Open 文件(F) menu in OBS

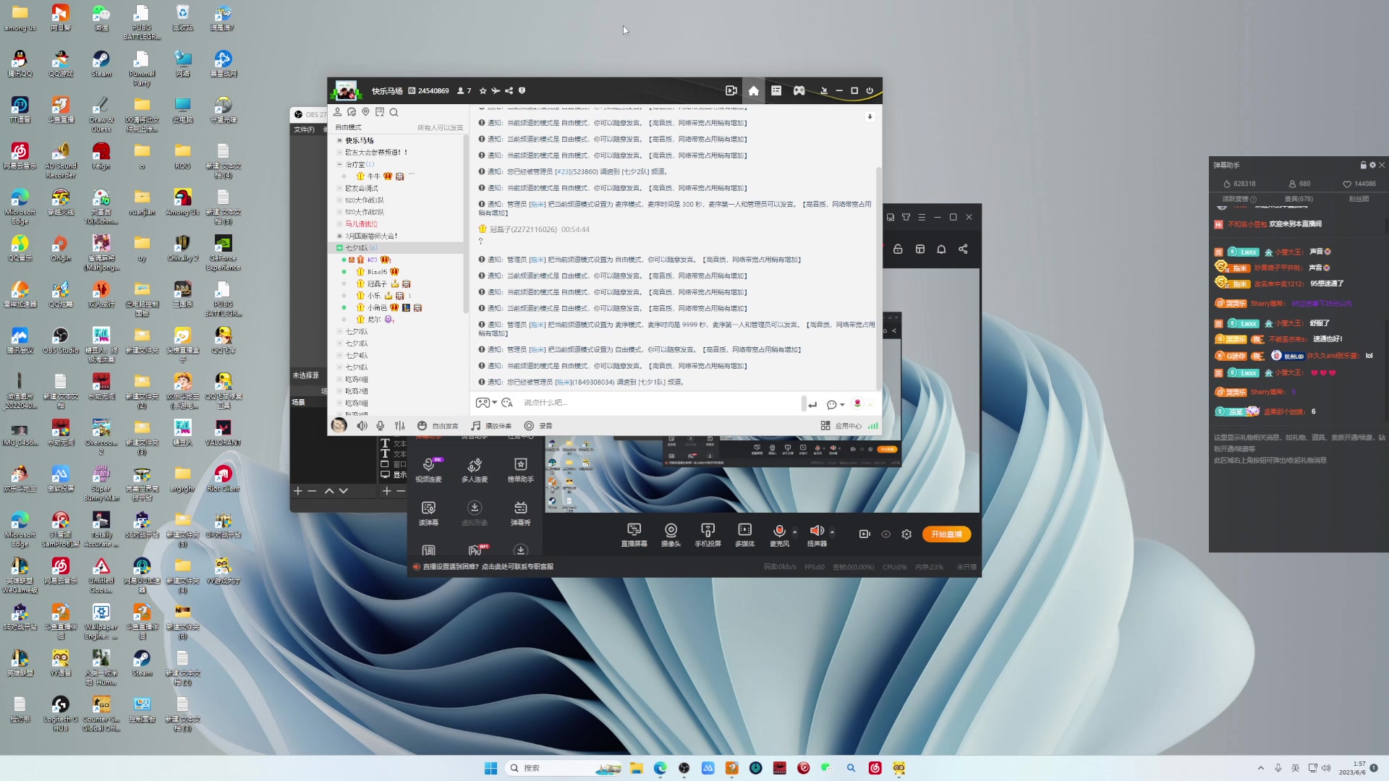click(304, 129)
